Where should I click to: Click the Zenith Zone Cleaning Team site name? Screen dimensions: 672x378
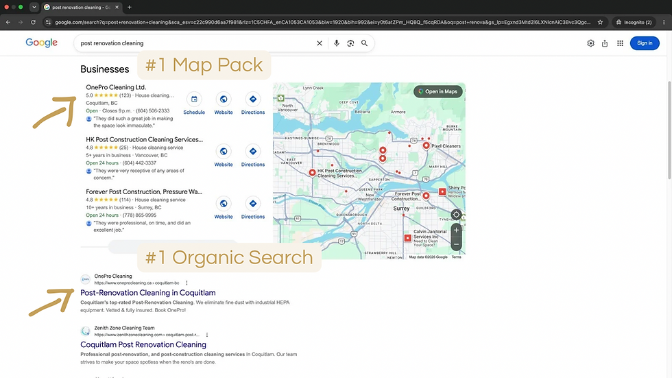click(x=124, y=328)
